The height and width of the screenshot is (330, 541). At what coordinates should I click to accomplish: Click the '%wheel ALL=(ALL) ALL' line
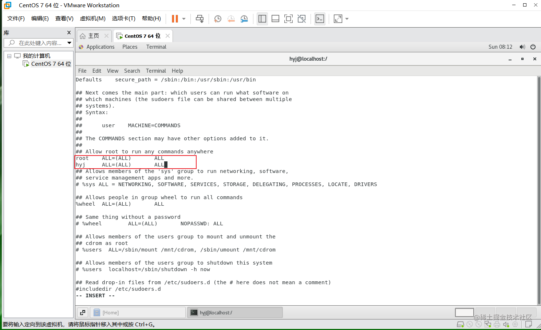(120, 204)
